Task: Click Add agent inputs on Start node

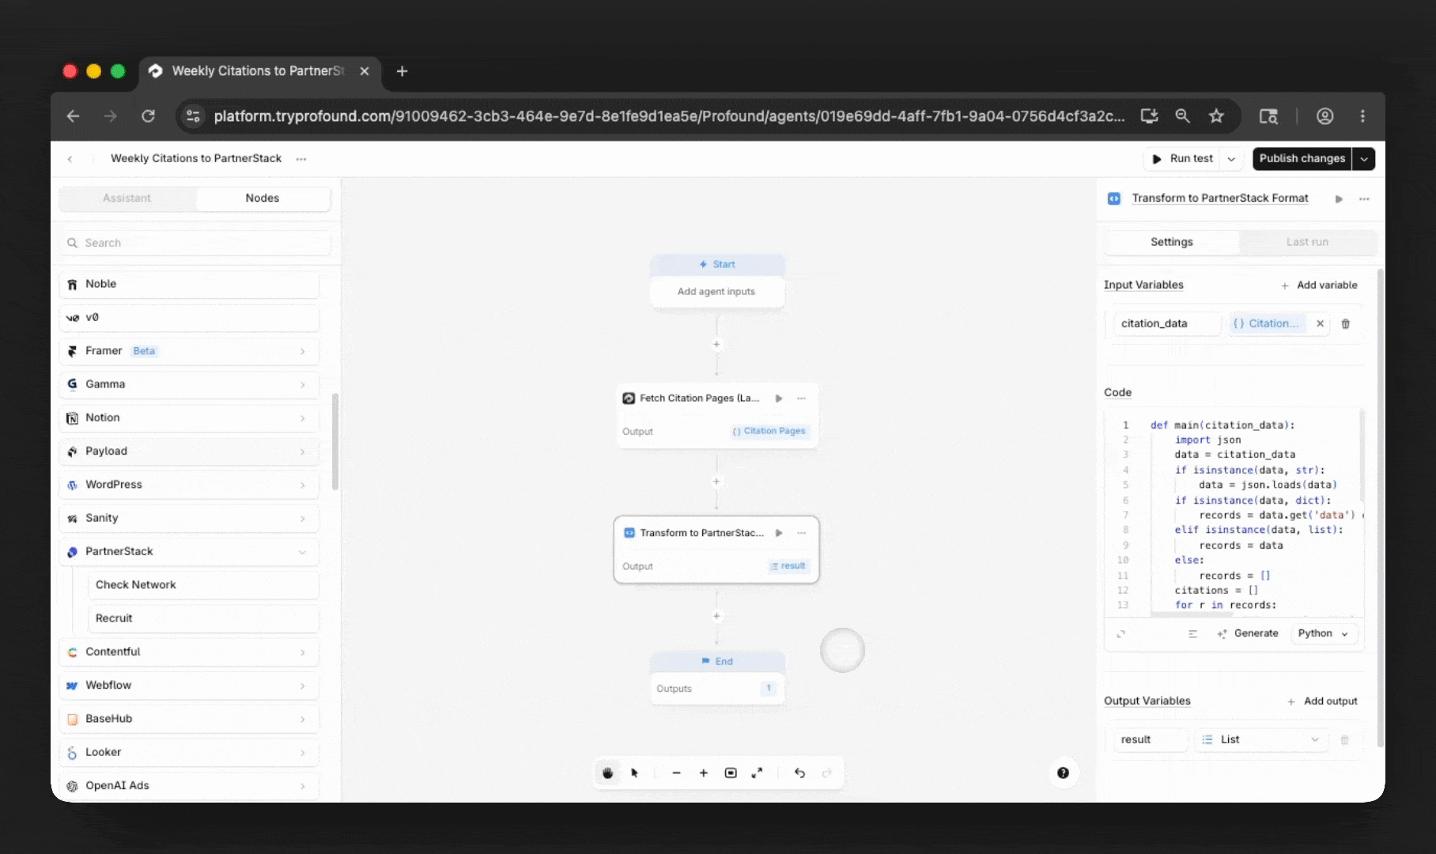Action: [716, 292]
